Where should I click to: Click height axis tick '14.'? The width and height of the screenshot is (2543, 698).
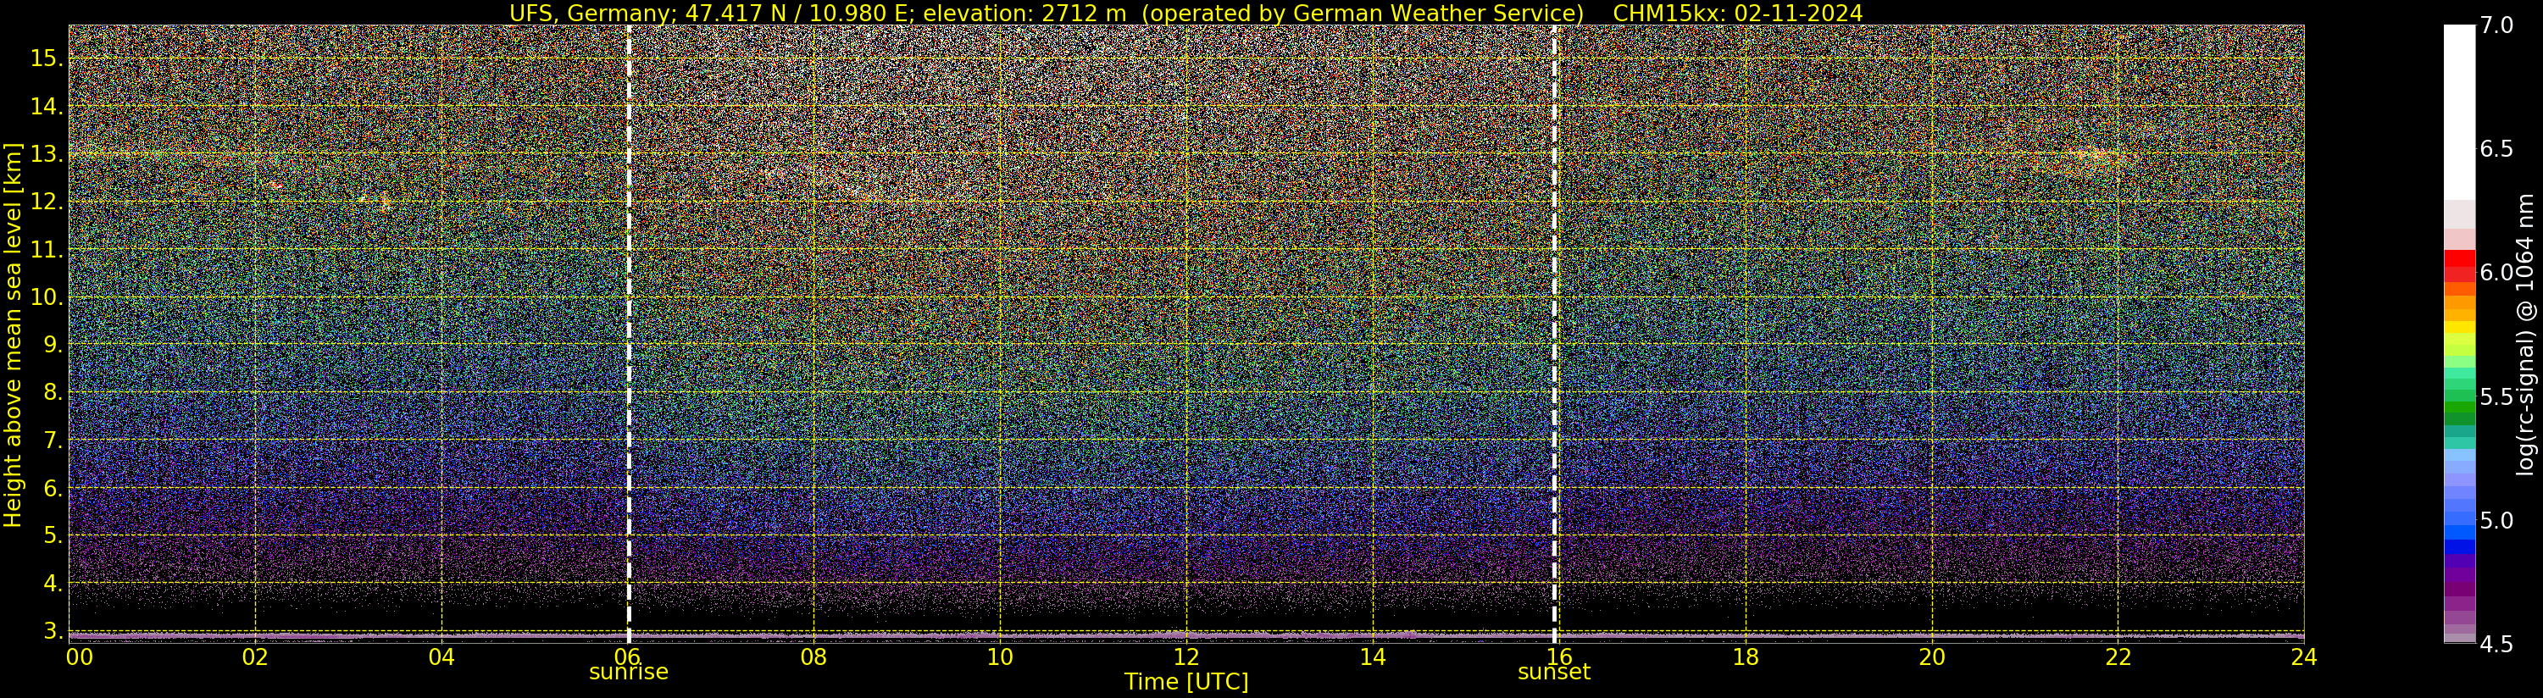(x=47, y=107)
